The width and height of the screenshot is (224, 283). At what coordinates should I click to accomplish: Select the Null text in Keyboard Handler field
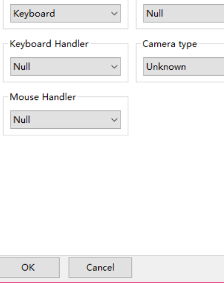[x=22, y=67]
